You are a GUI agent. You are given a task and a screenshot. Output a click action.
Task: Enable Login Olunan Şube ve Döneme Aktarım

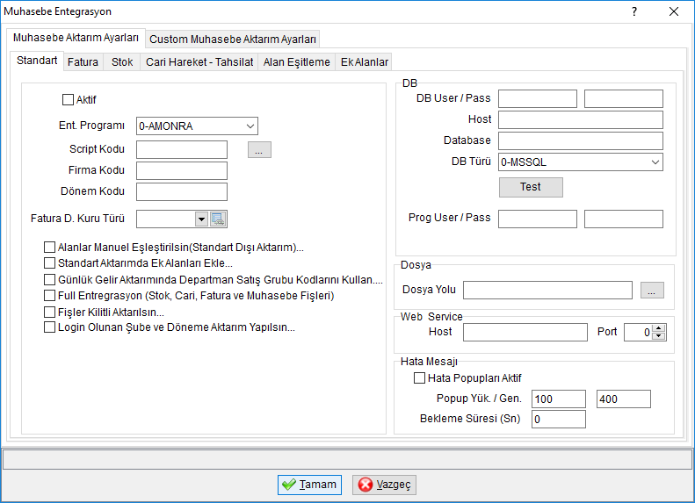49,327
